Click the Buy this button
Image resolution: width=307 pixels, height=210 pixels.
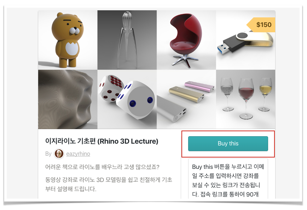point(228,144)
